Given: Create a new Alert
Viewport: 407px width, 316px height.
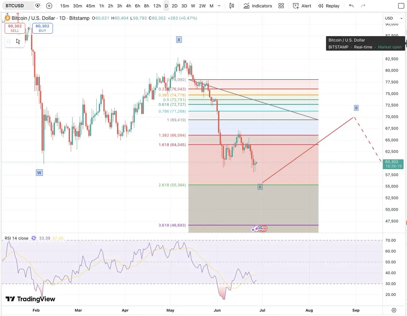Looking at the screenshot, I should pos(302,6).
